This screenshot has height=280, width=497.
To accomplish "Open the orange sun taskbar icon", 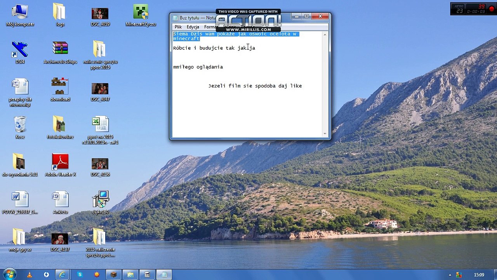I will pyautogui.click(x=97, y=275).
